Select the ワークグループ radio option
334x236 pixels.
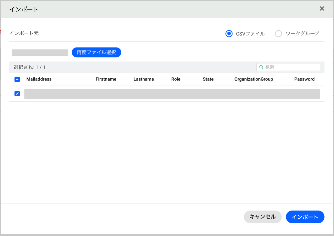click(279, 33)
